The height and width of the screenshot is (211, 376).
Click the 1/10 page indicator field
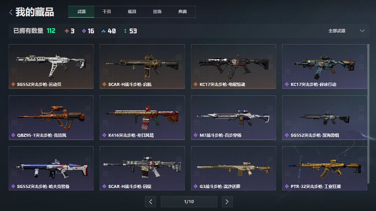pos(189,202)
